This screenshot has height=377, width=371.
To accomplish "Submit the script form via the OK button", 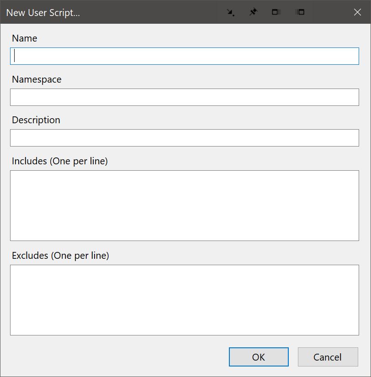I will pyautogui.click(x=259, y=357).
